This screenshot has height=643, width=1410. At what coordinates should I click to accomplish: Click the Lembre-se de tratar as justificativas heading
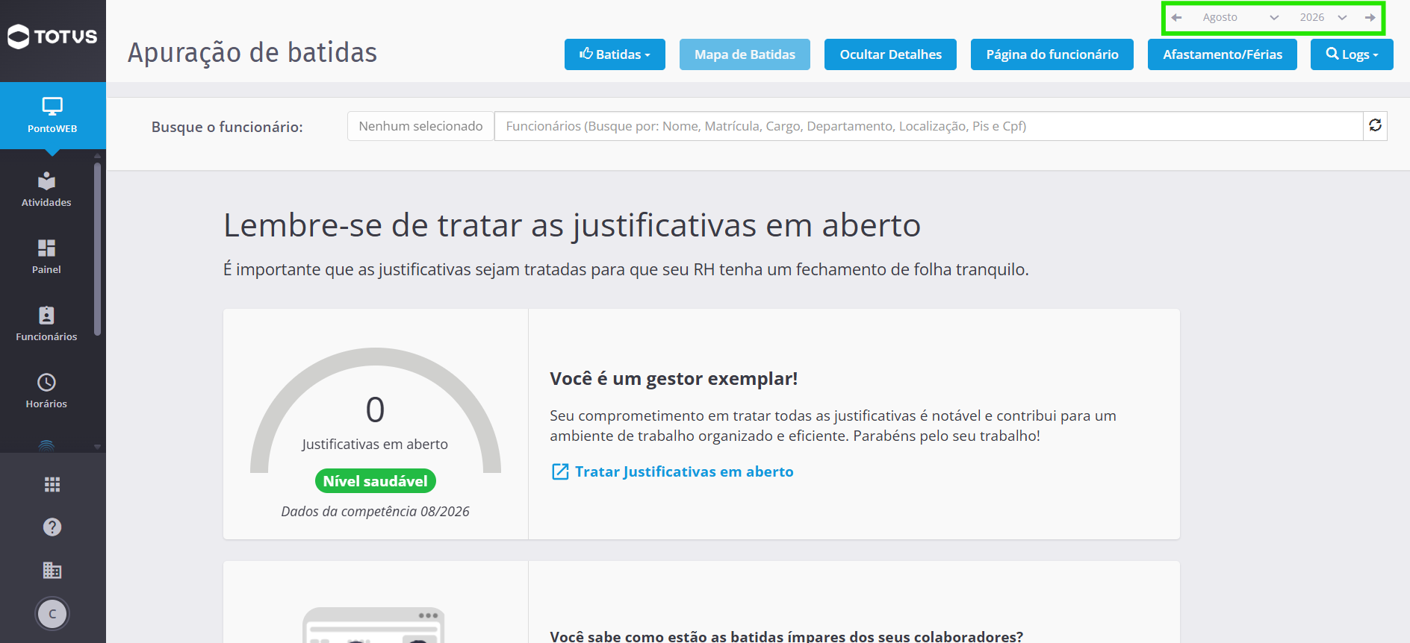[572, 225]
